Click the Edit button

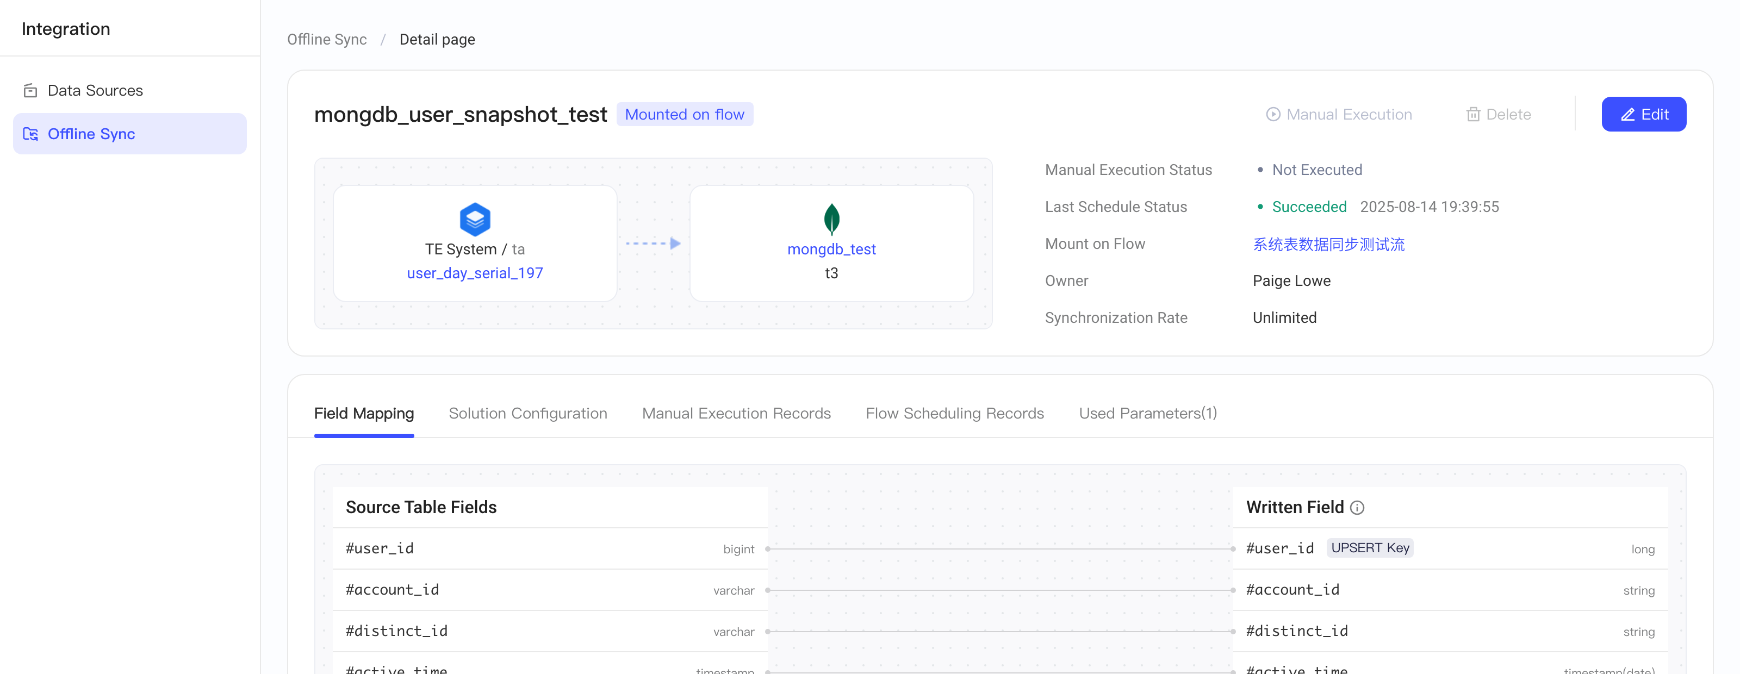[x=1643, y=114]
